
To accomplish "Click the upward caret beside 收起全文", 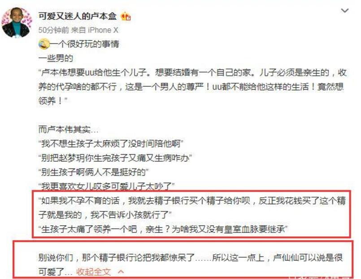I will 121,272.
